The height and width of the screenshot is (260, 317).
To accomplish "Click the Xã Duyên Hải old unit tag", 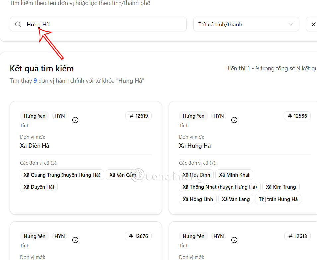I will tap(39, 187).
